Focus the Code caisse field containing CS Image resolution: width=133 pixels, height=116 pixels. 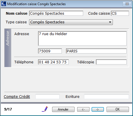120,13
